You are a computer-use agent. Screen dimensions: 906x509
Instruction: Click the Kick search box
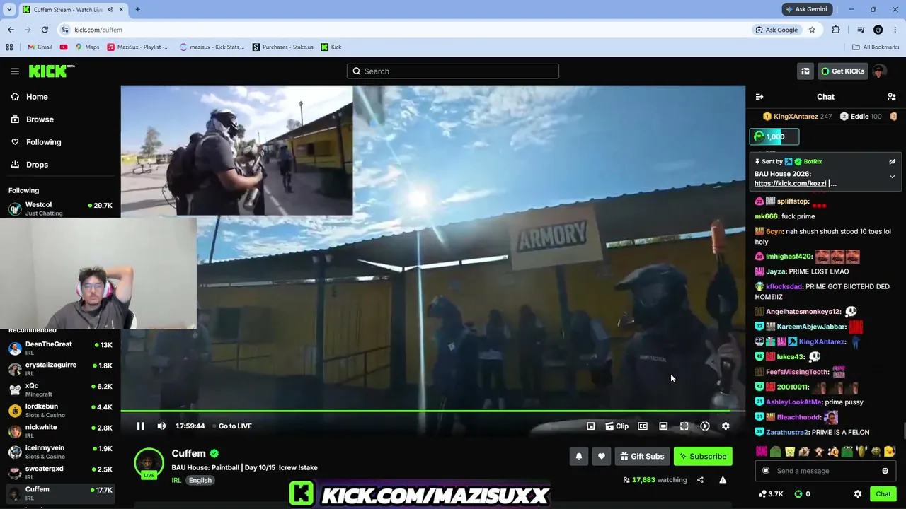coord(453,71)
